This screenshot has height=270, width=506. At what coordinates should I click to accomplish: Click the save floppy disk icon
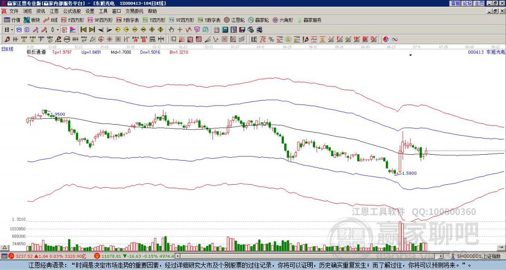click(x=242, y=30)
